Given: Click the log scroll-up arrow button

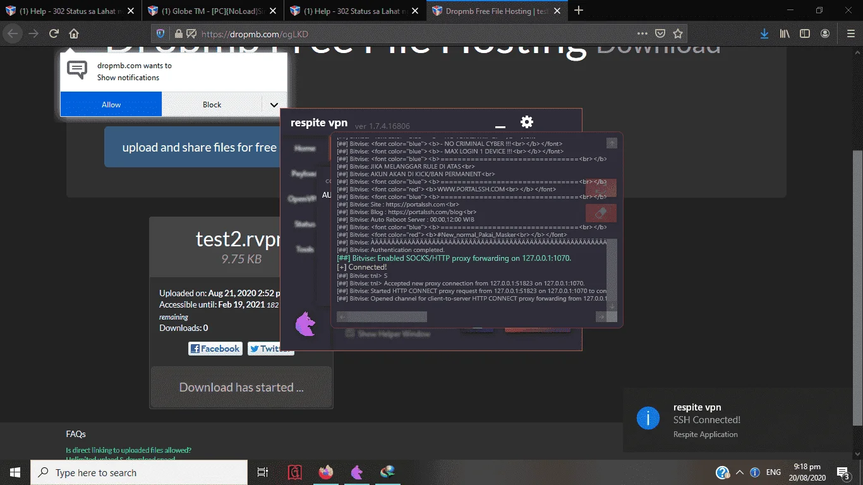Looking at the screenshot, I should [612, 143].
